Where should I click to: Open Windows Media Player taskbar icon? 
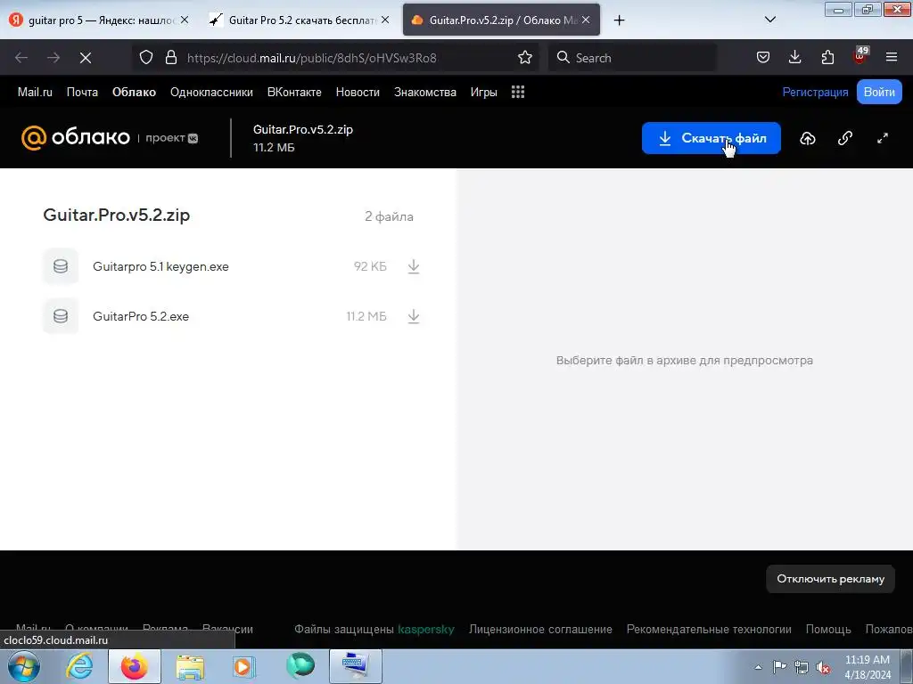[x=243, y=666]
